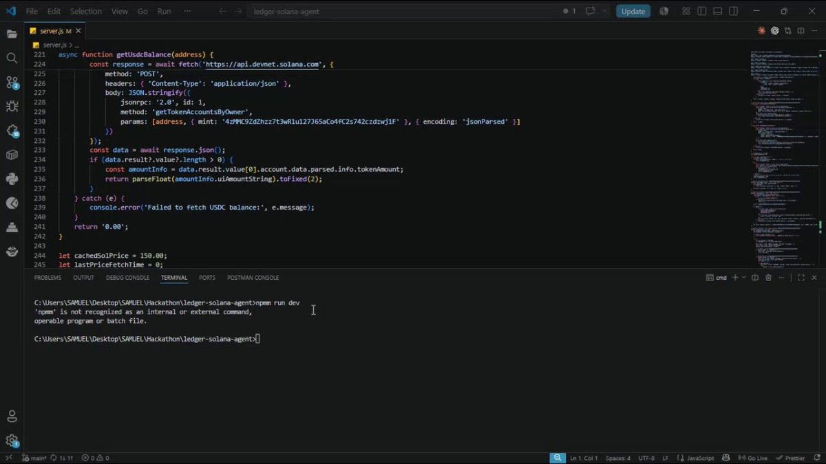The image size is (826, 464).
Task: Click the Claude starburst icon in editor toolbar
Action: tap(762, 31)
